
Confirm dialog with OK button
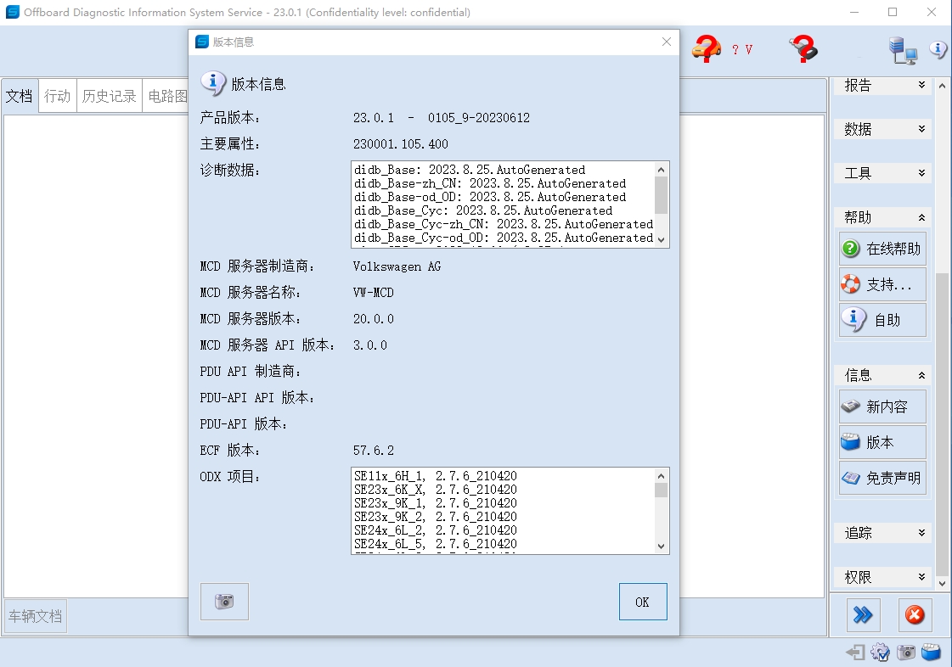643,602
